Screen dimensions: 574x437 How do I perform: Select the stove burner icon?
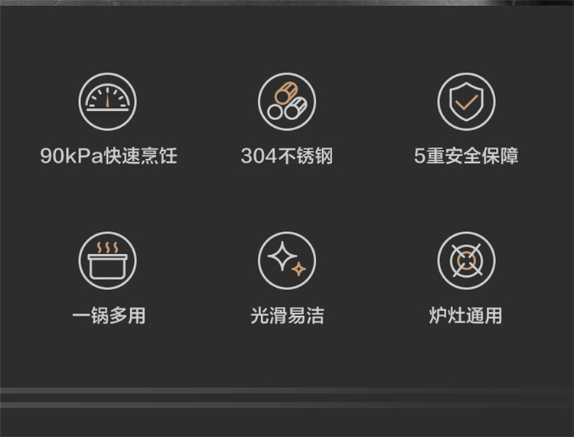coord(466,260)
